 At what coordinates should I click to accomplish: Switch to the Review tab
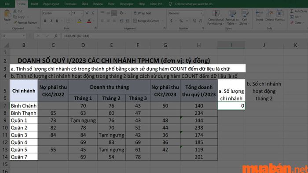pyautogui.click(x=98, y=4)
